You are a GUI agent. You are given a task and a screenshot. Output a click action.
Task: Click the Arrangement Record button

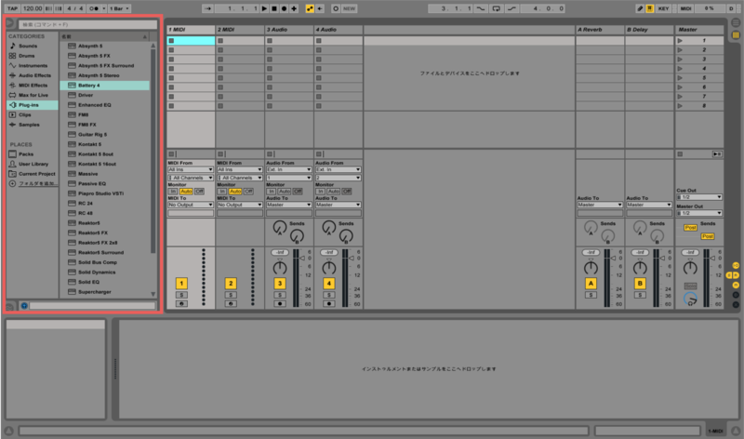coord(284,8)
